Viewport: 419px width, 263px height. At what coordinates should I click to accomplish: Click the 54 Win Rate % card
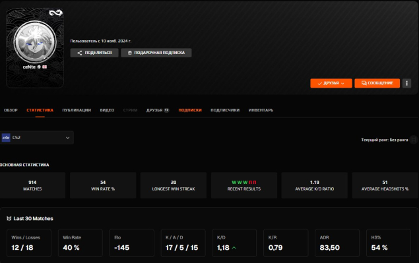tap(103, 185)
